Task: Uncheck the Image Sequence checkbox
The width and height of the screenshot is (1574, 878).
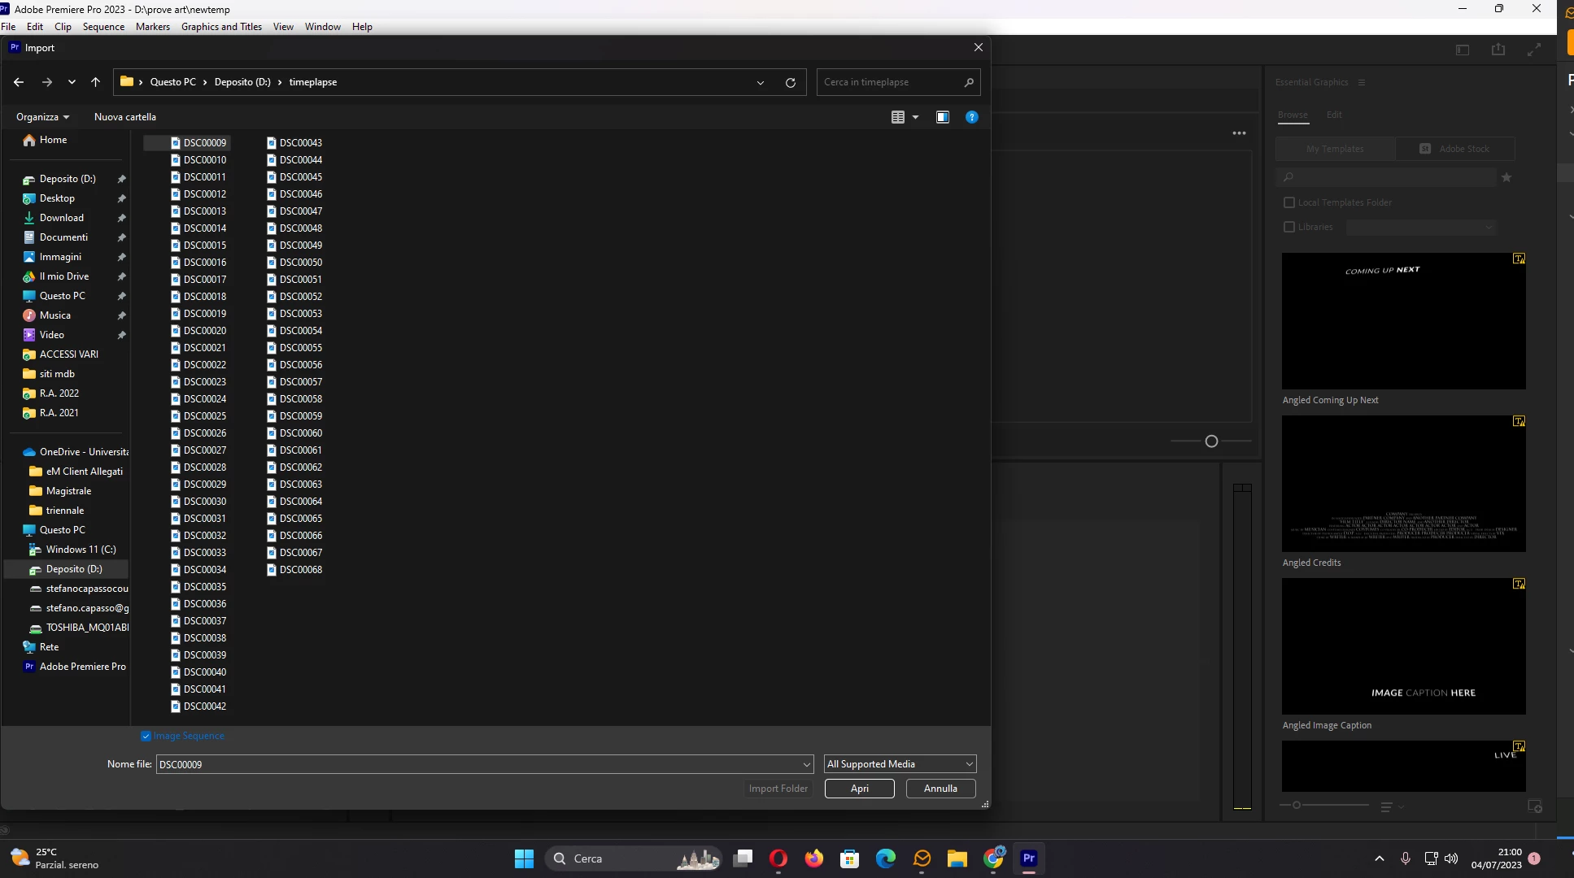Action: point(146,736)
